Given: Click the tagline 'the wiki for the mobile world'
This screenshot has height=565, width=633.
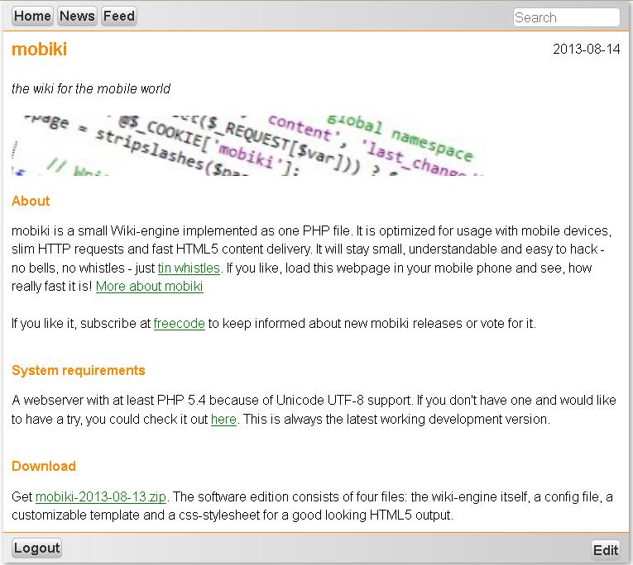Looking at the screenshot, I should pyautogui.click(x=91, y=88).
